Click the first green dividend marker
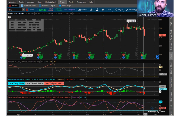The width and height of the screenshot is (180, 118). (24, 57)
